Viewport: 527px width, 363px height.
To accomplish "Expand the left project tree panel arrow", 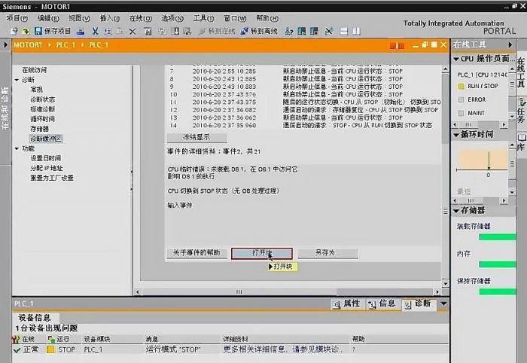I will pyautogui.click(x=5, y=44).
